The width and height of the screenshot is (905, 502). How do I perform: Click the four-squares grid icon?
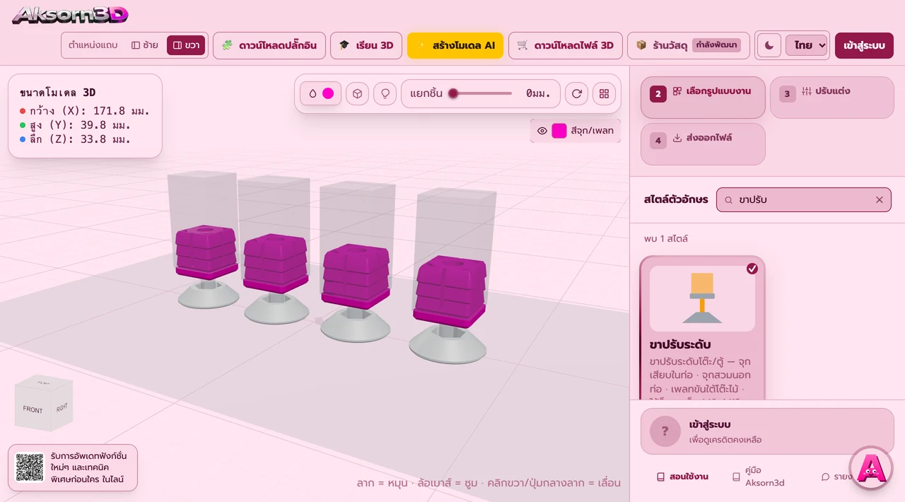click(604, 93)
